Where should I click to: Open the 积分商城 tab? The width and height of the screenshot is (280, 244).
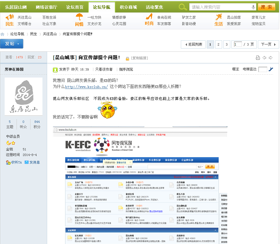tap(128, 7)
